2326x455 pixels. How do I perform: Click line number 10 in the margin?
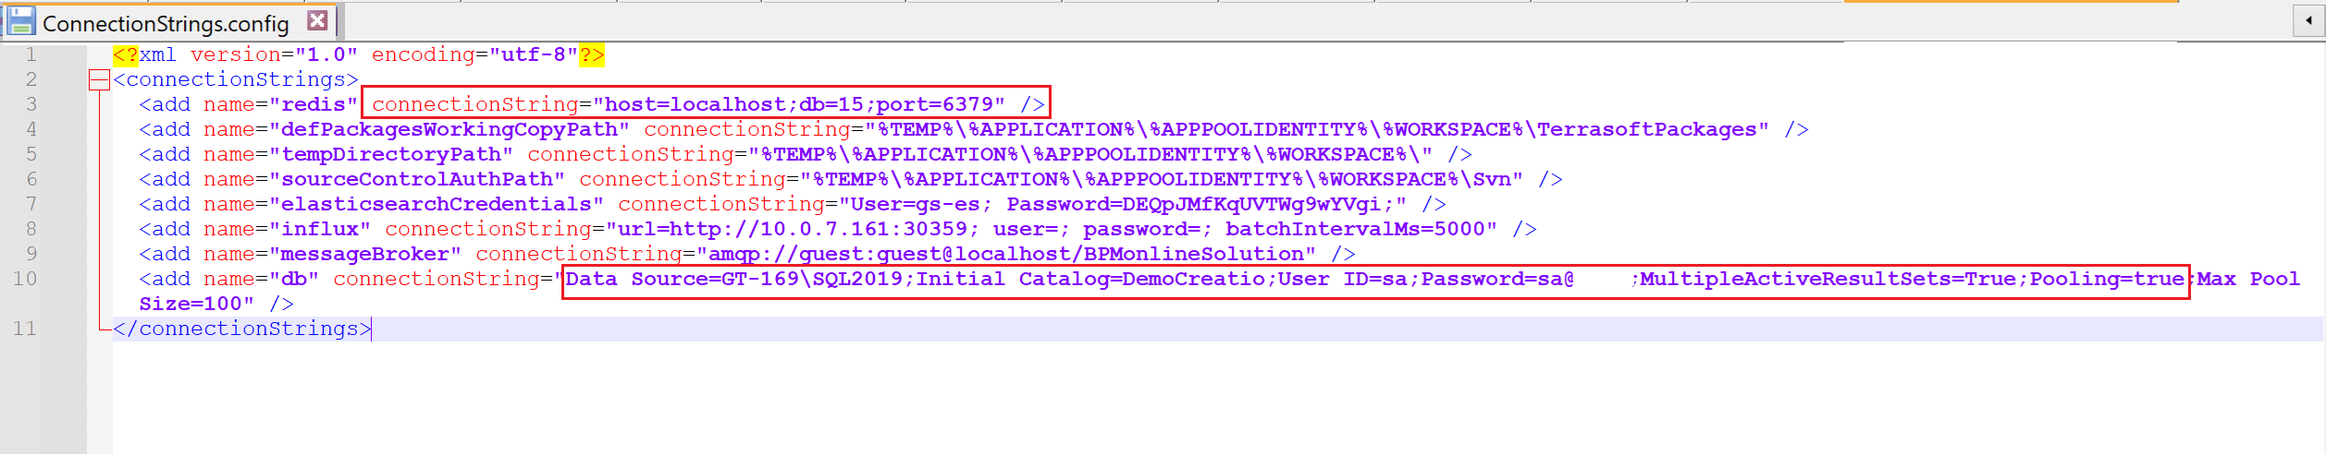(25, 279)
